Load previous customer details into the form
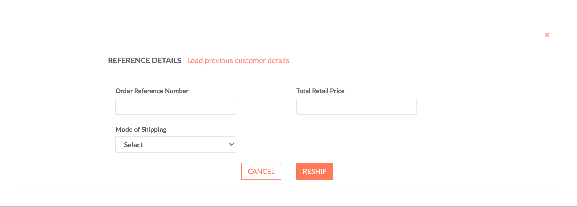The width and height of the screenshot is (577, 207). pos(238,61)
